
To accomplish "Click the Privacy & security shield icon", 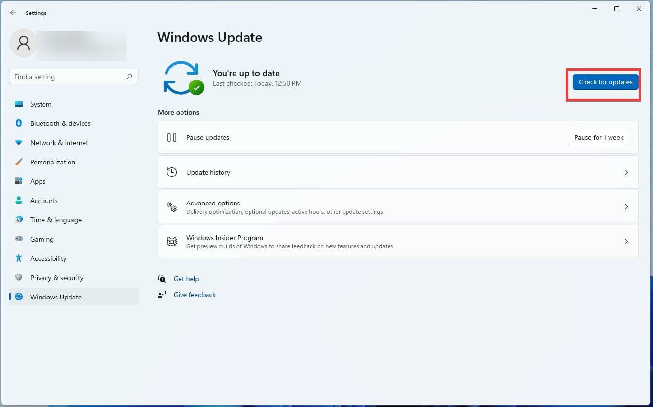I will tap(18, 278).
